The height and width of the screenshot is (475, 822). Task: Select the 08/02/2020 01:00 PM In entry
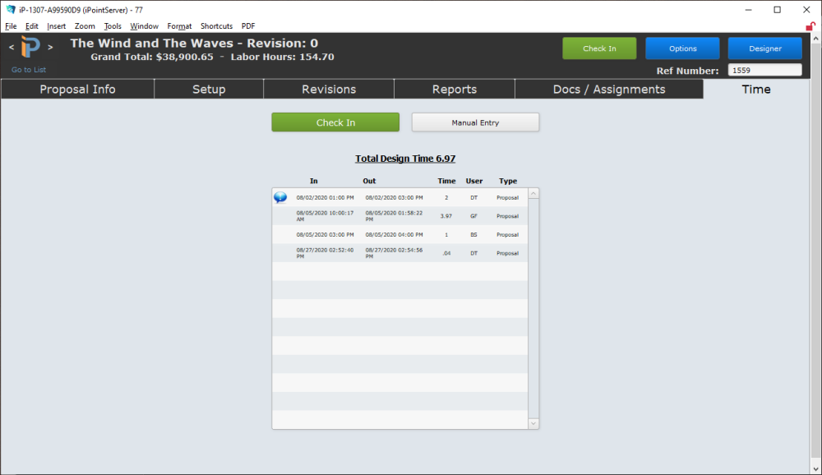point(325,198)
